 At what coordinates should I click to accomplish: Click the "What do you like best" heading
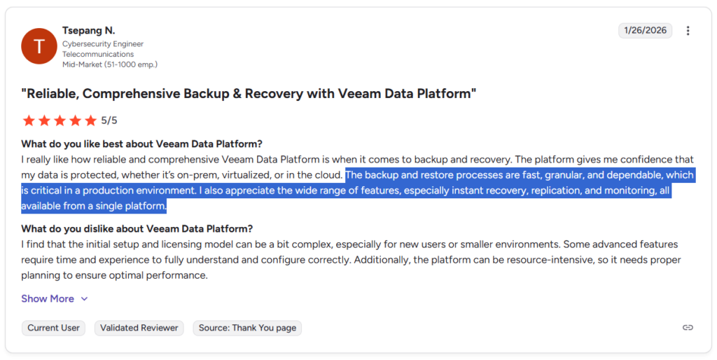point(141,144)
